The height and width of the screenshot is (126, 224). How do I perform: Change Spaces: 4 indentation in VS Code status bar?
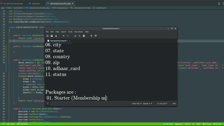click(179, 124)
